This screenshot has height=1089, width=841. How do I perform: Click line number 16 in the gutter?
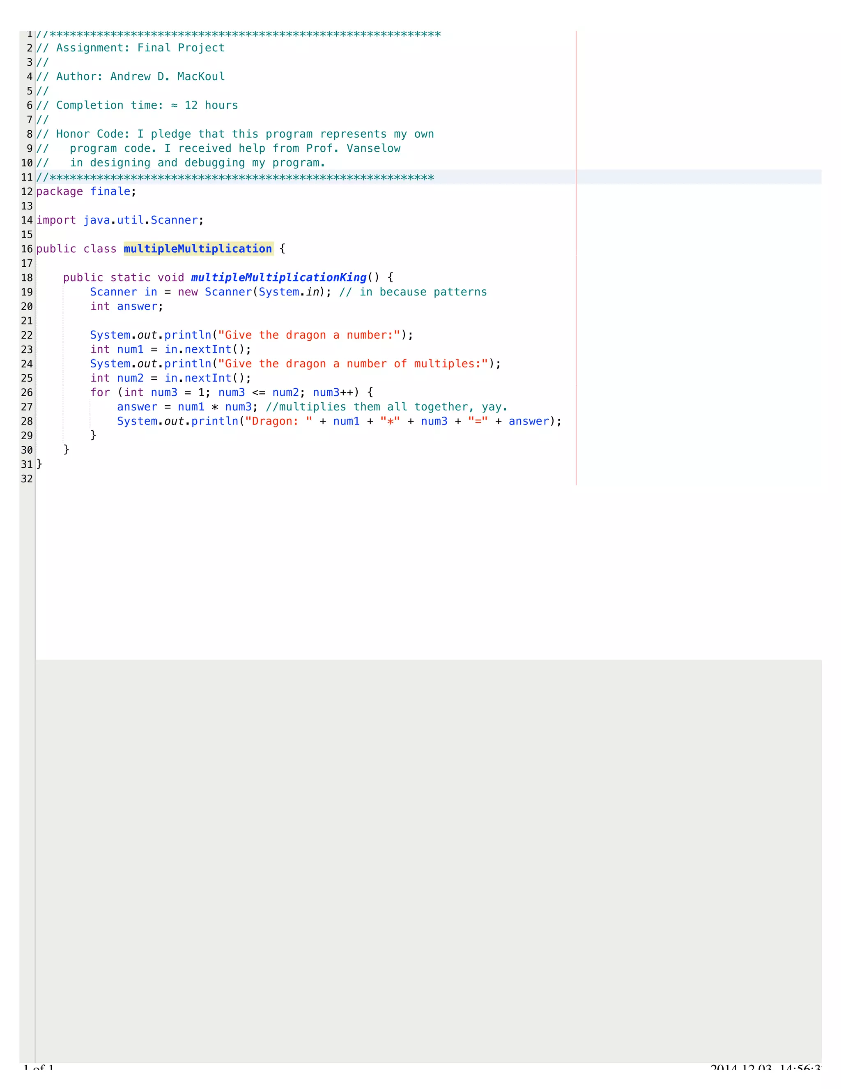click(27, 249)
